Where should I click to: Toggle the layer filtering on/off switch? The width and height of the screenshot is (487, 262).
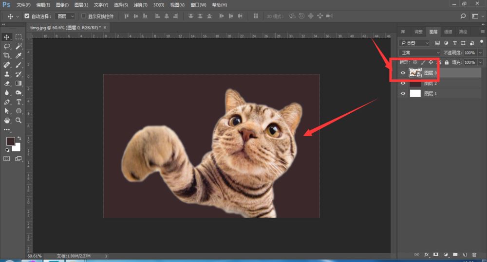(482, 42)
